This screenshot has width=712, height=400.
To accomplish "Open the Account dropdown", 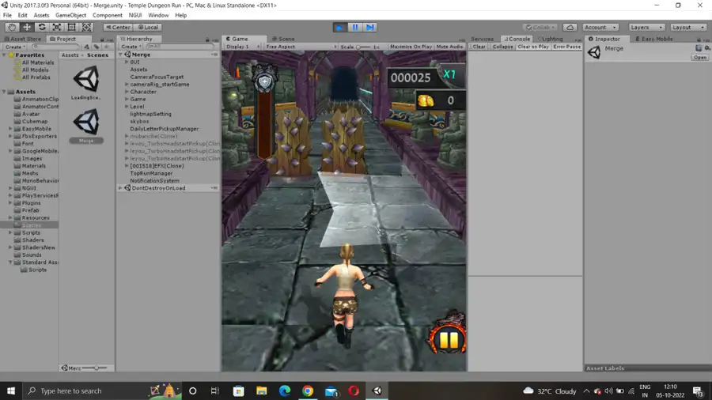I will [x=600, y=27].
